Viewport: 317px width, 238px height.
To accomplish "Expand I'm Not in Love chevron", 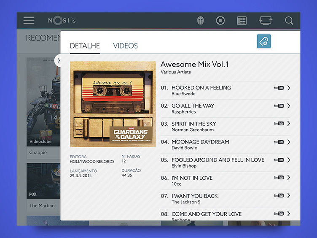I will pos(289,178).
